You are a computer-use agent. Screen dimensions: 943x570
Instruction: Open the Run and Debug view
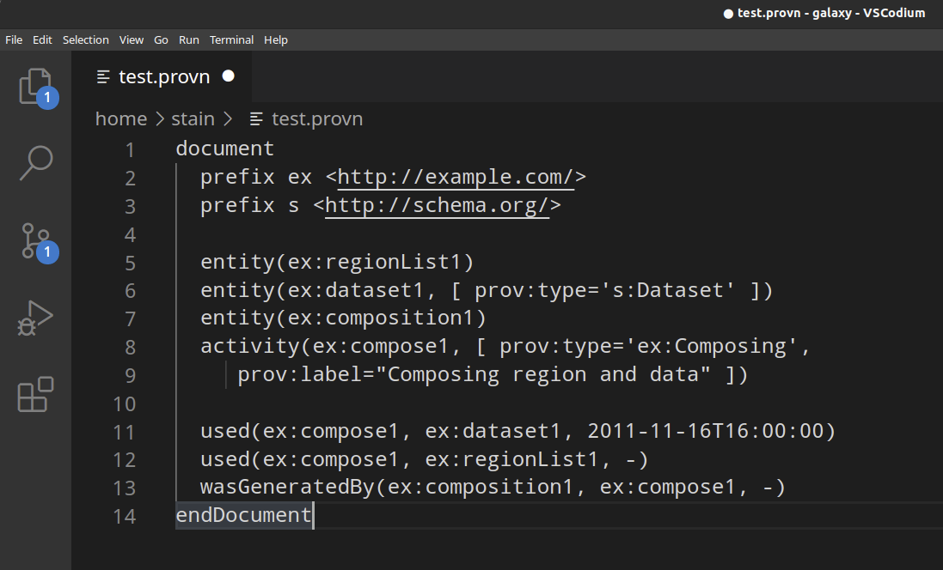pyautogui.click(x=35, y=318)
